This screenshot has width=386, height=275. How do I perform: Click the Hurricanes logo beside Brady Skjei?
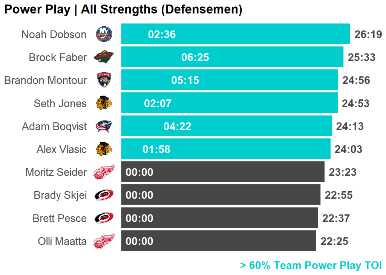tap(104, 195)
